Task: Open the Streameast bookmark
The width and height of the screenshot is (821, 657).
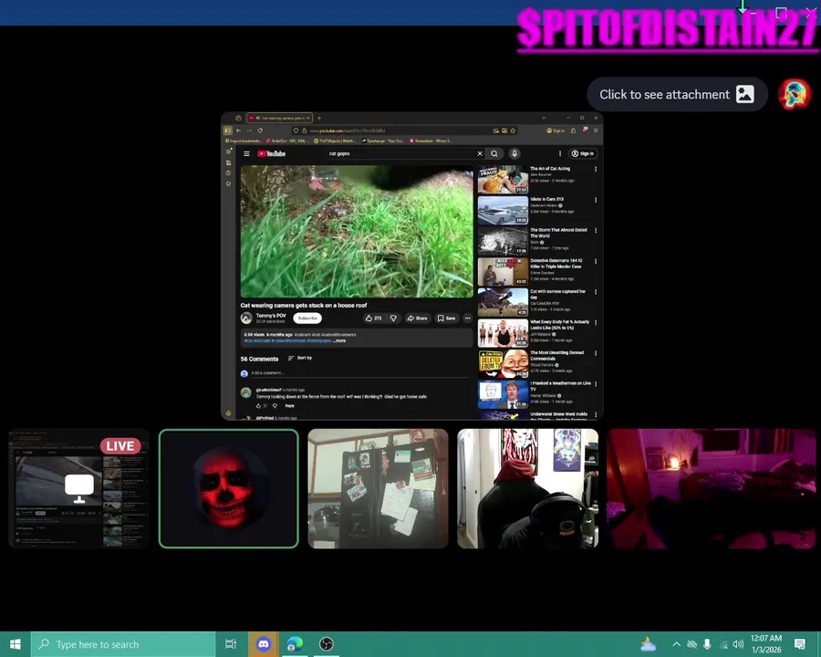Action: pos(431,141)
